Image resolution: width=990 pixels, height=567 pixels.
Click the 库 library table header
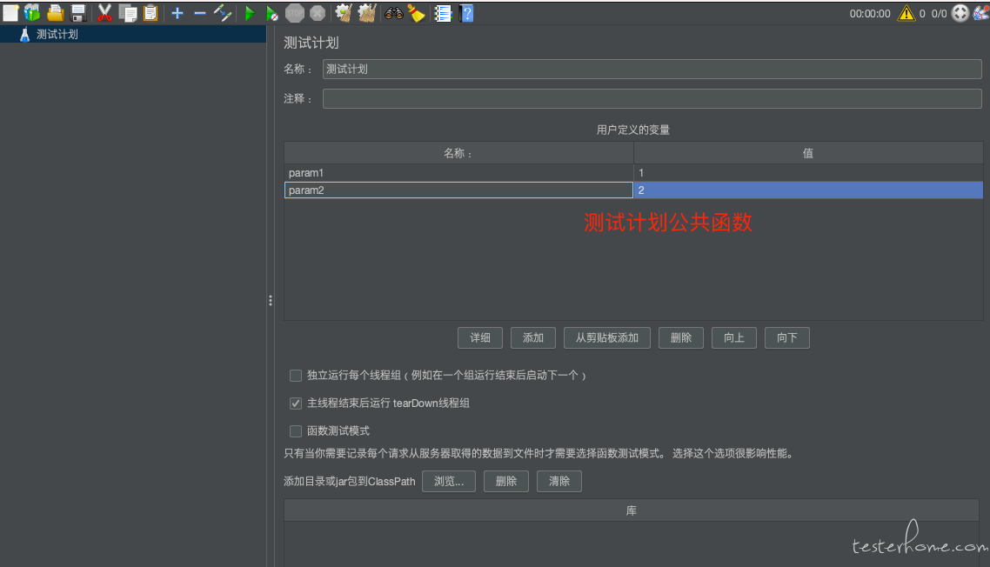(632, 510)
